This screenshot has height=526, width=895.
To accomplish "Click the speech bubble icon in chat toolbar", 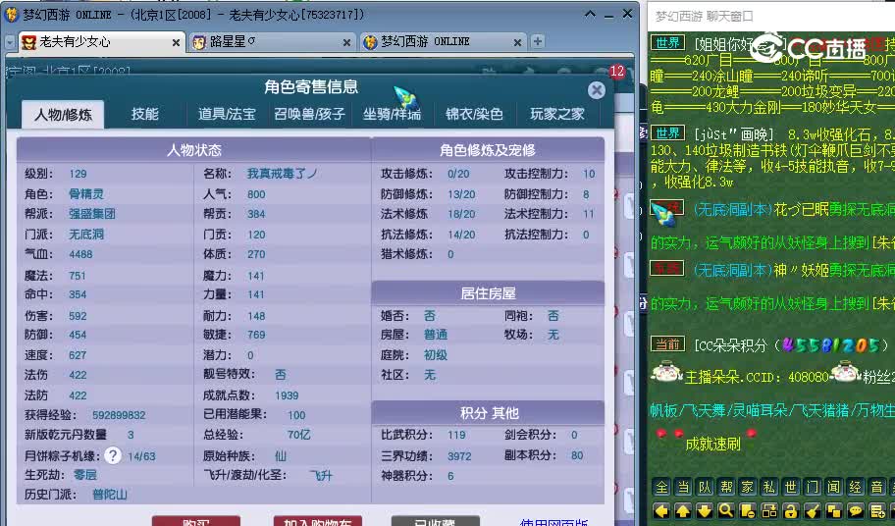I will click(856, 510).
